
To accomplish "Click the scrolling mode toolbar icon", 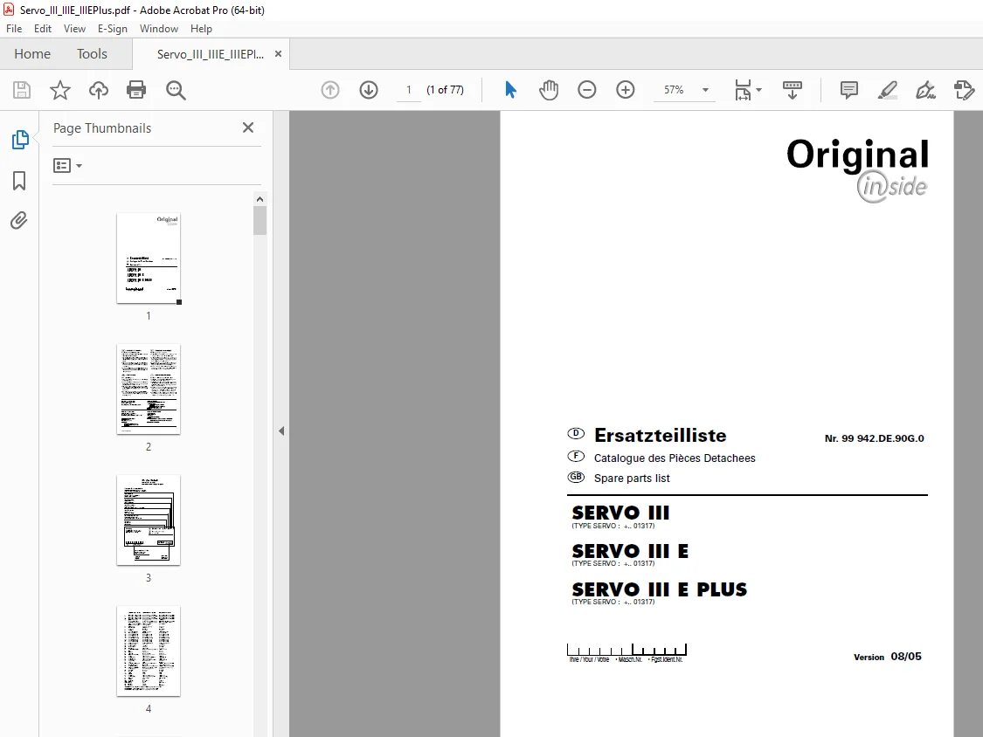I will (793, 90).
